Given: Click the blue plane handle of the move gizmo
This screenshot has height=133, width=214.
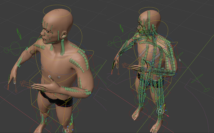Looking at the screenshot, I should click(x=166, y=110).
